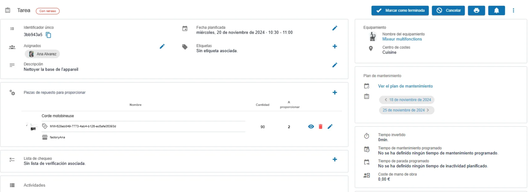Click the gears icon beside Piezas de repuesto
The width and height of the screenshot is (528, 192).
12,92
